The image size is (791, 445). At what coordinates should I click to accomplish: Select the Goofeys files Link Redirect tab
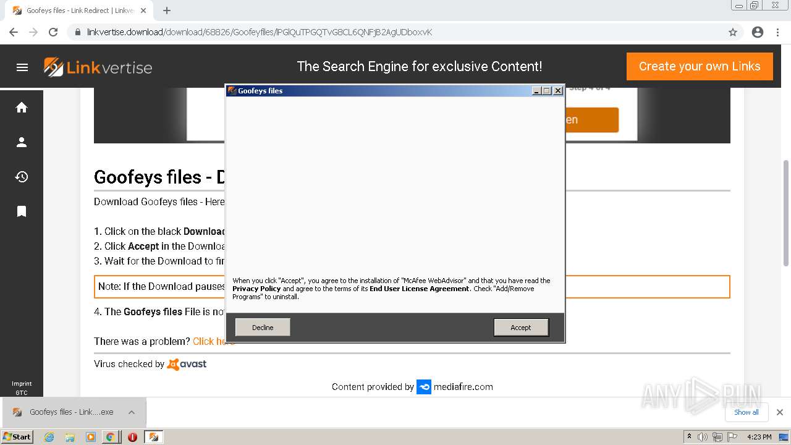pos(79,11)
